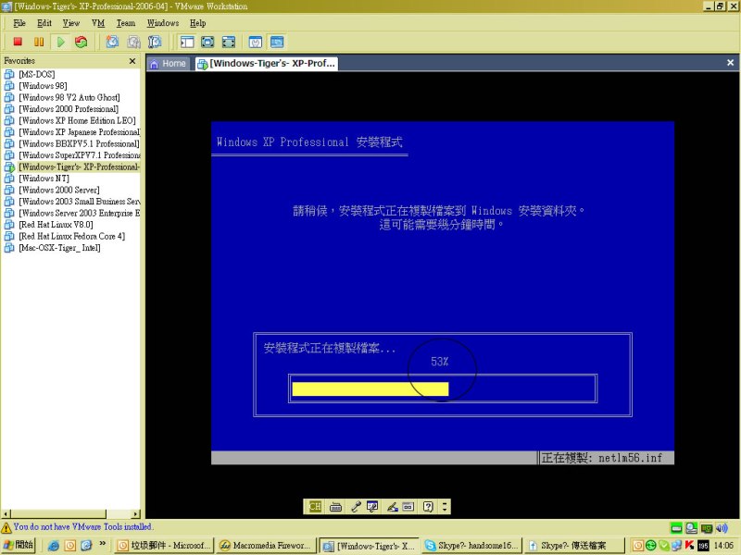The height and width of the screenshot is (555, 741).
Task: Show the VM summary view icon
Action: (x=256, y=42)
